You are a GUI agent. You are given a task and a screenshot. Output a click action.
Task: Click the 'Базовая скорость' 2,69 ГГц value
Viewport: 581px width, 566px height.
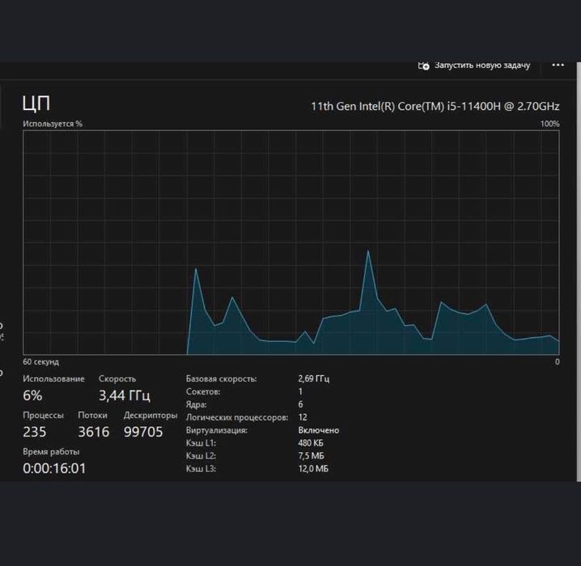click(x=314, y=378)
